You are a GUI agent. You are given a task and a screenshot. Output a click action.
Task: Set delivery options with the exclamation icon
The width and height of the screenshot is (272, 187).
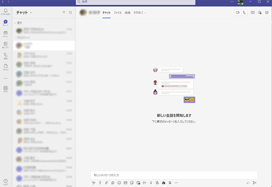[100, 183]
